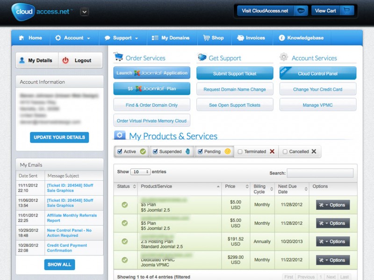This screenshot has width=374, height=280.
Task: Click Change Your Credit Card
Action: click(318, 89)
